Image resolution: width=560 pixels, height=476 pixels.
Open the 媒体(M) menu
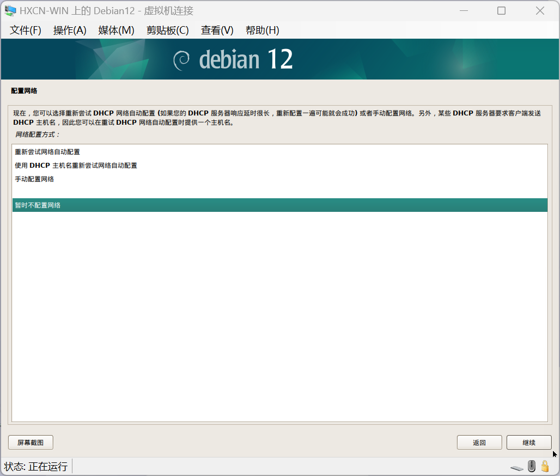point(116,30)
